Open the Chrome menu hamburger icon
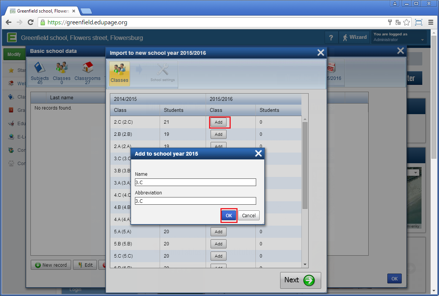The height and width of the screenshot is (296, 439). (431, 22)
